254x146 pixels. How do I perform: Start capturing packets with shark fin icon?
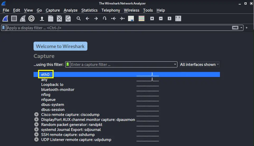click(x=5, y=18)
